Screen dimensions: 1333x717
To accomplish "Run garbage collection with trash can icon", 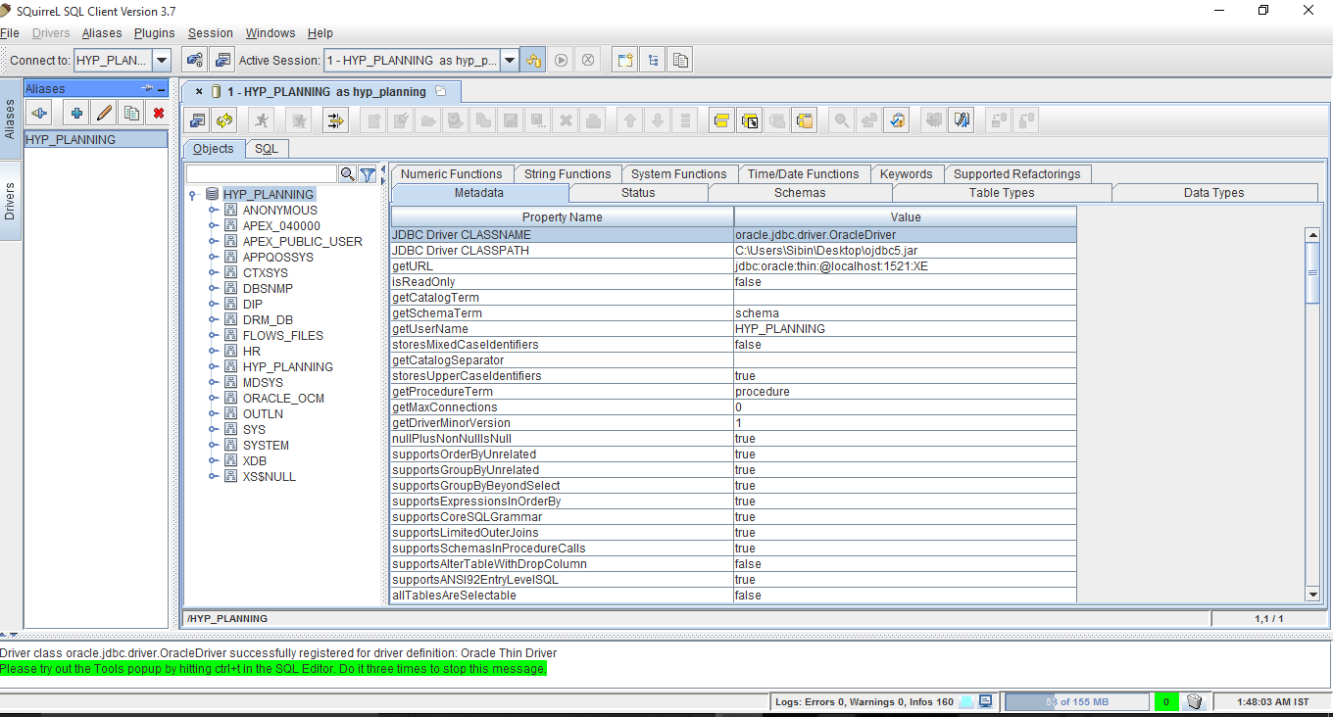I will [x=1194, y=701].
